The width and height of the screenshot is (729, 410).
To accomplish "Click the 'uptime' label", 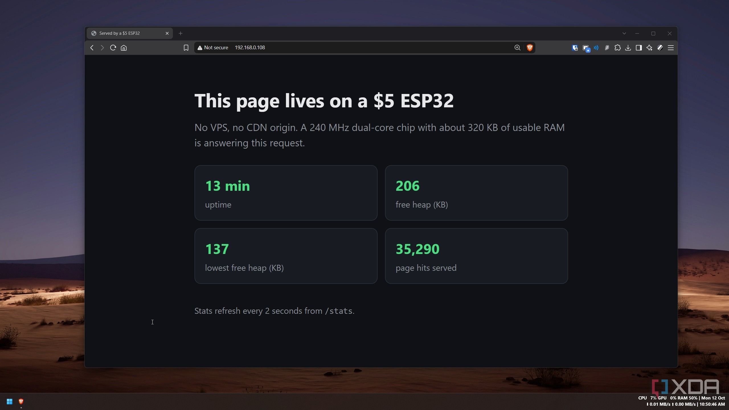I will (218, 205).
